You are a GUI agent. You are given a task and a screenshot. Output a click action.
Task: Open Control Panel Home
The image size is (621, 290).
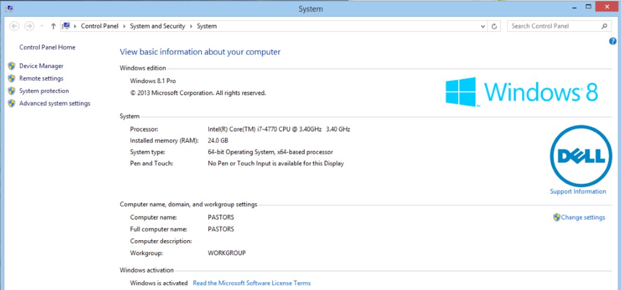click(47, 47)
